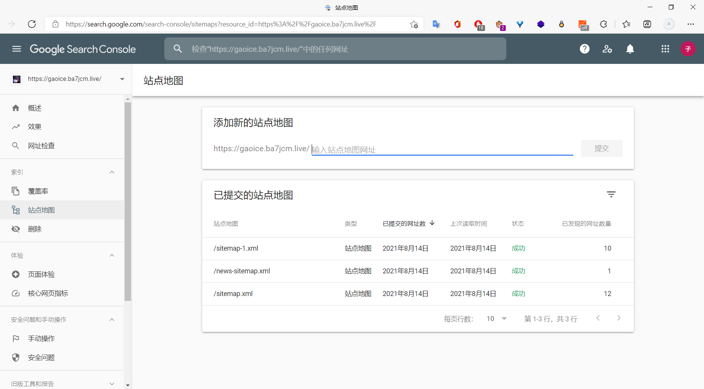Open the 效果 performance report

(62, 127)
